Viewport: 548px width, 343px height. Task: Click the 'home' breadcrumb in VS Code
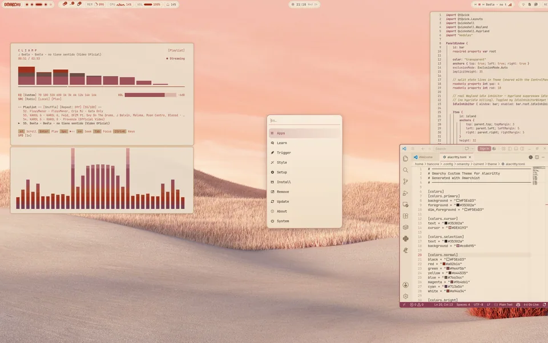[419, 164]
